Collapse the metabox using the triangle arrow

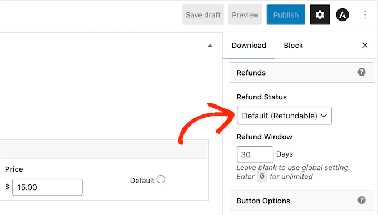[210, 46]
